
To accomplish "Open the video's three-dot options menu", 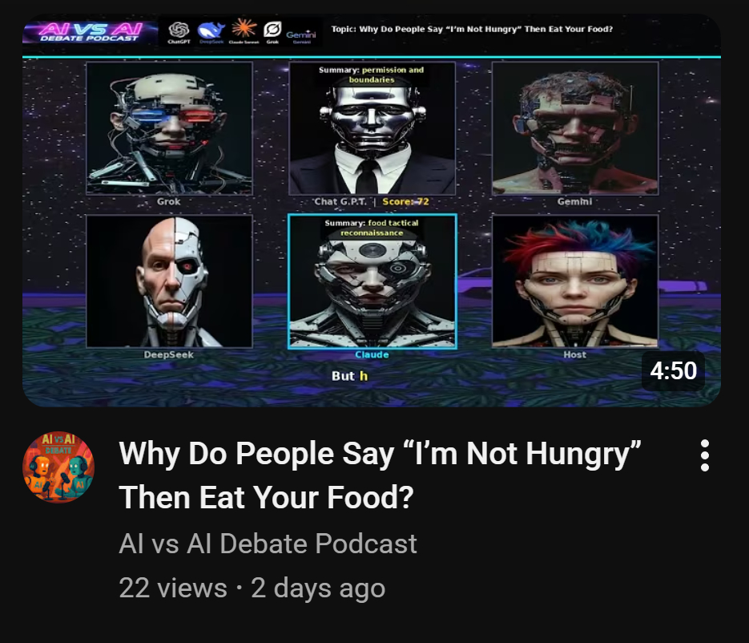I will point(705,455).
